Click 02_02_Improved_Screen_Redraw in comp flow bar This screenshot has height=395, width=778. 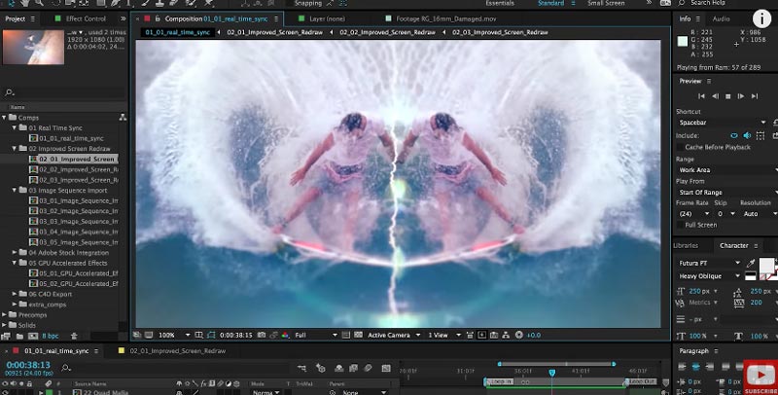(387, 32)
